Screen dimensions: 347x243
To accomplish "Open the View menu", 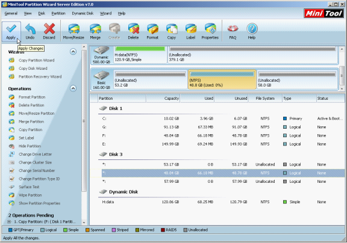I will [28, 13].
